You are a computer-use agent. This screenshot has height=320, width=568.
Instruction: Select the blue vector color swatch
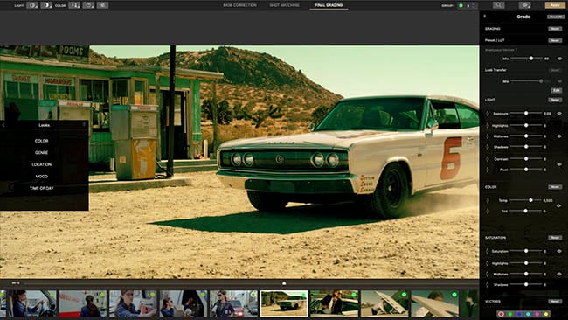click(519, 314)
